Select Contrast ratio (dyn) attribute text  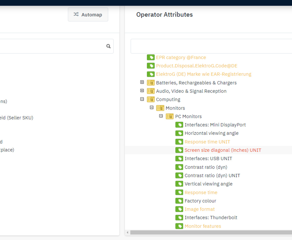(206, 167)
